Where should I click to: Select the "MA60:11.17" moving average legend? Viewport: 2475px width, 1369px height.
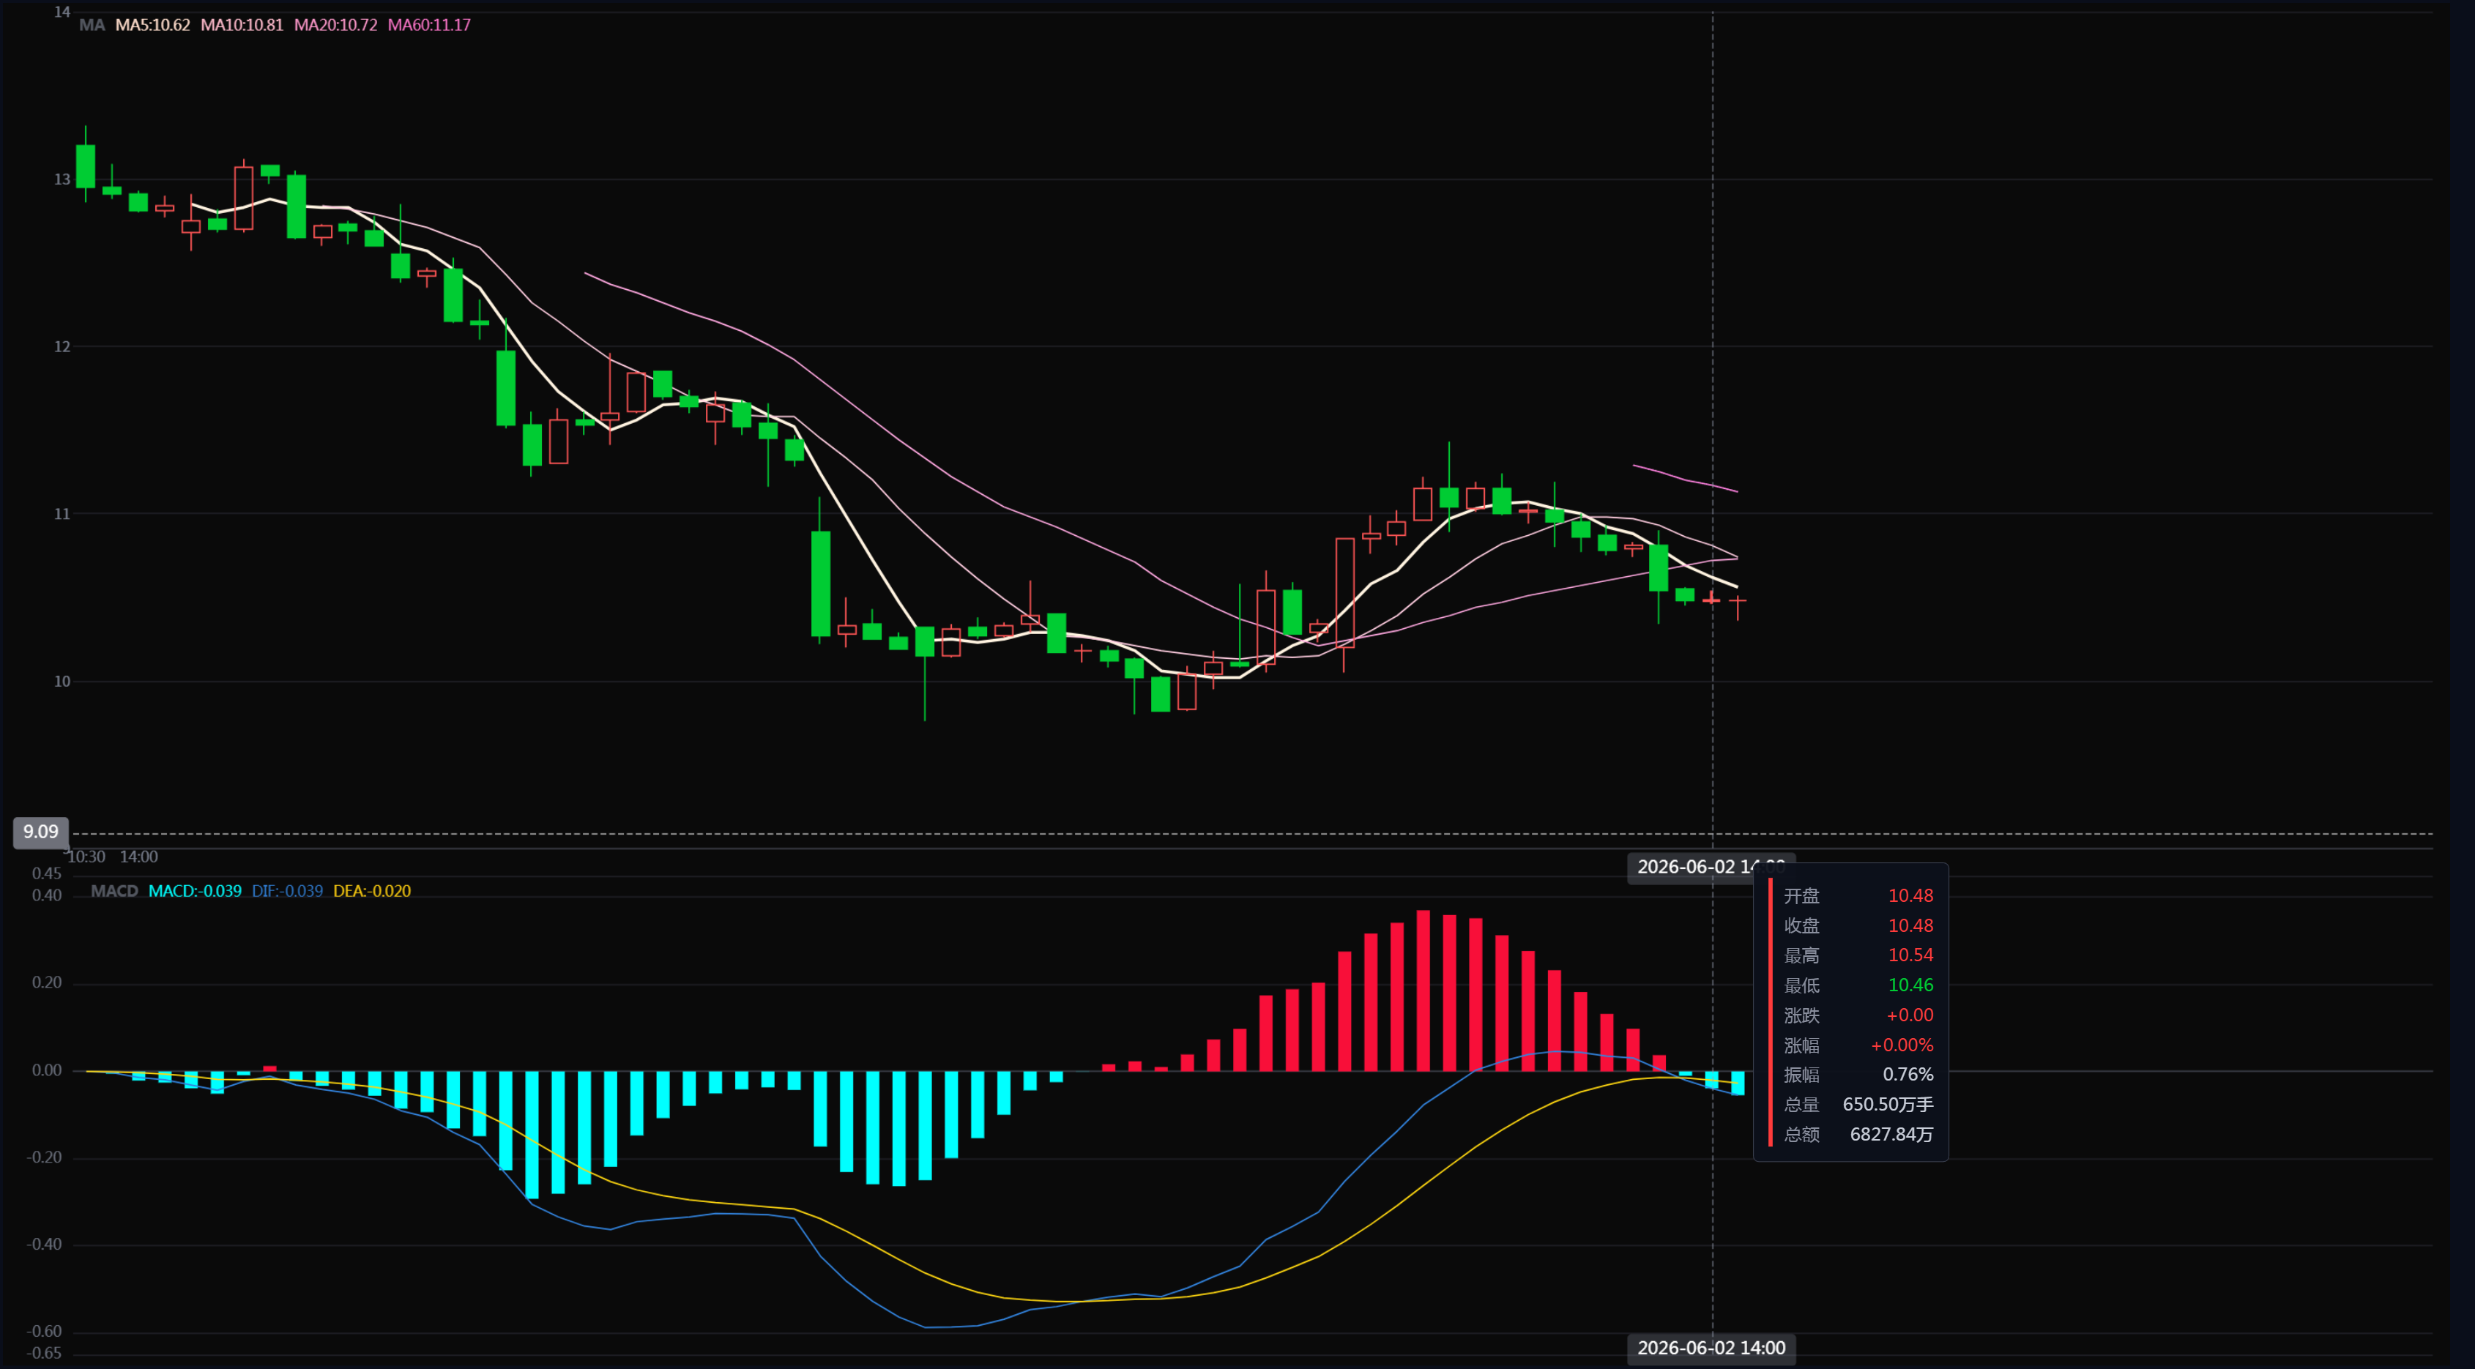tap(430, 25)
